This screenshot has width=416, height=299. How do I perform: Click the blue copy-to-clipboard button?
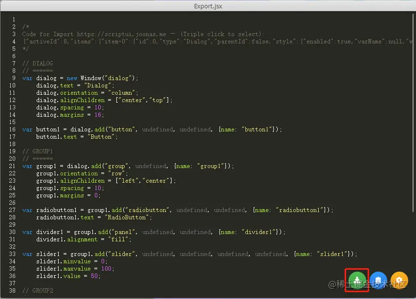[378, 280]
